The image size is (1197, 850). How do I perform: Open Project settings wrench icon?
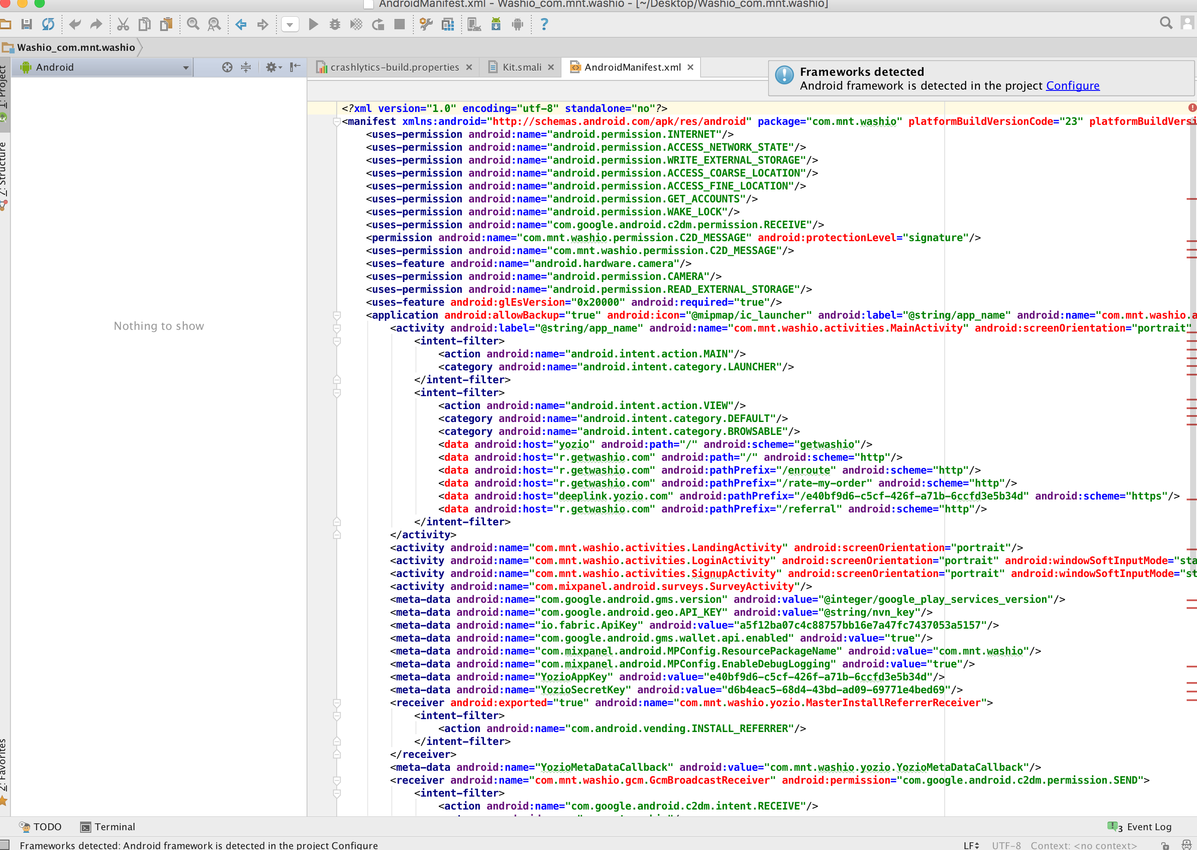(426, 24)
